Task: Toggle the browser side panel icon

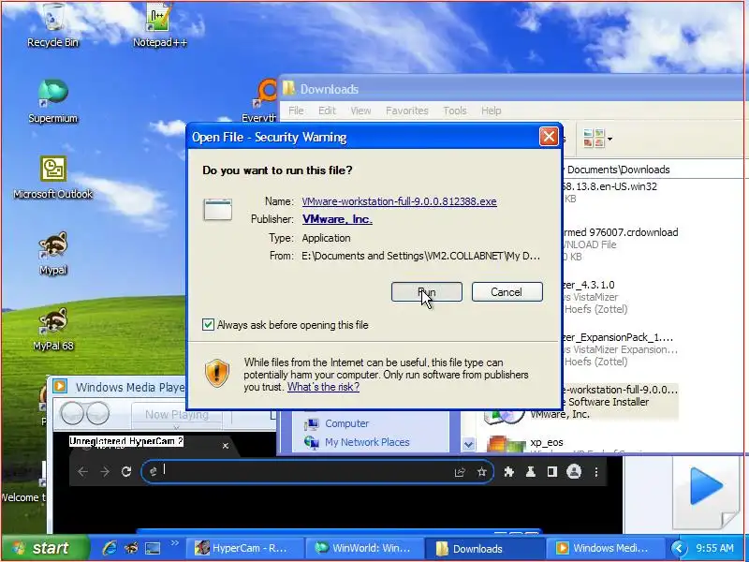Action: pyautogui.click(x=552, y=472)
